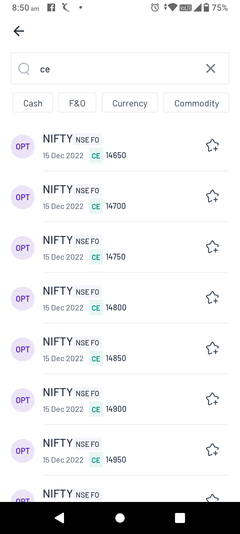Tap the OPT badge for 14900 strike

pos(23,400)
